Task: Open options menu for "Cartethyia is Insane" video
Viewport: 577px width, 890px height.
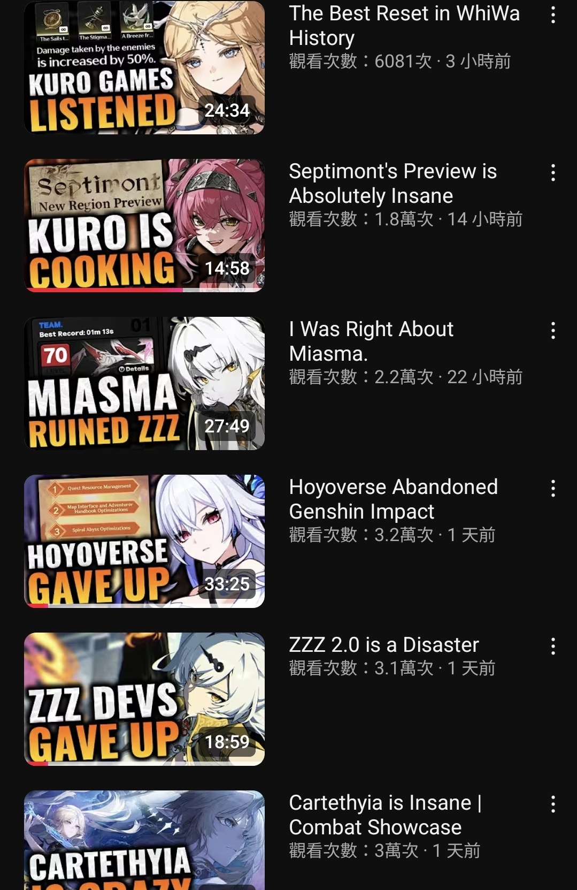Action: (553, 804)
